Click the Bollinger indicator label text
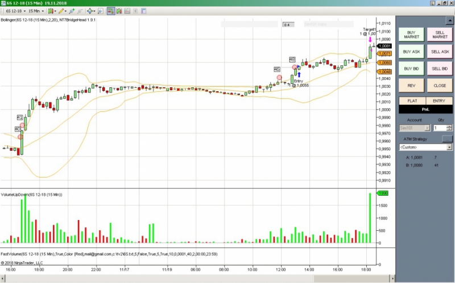 point(48,20)
